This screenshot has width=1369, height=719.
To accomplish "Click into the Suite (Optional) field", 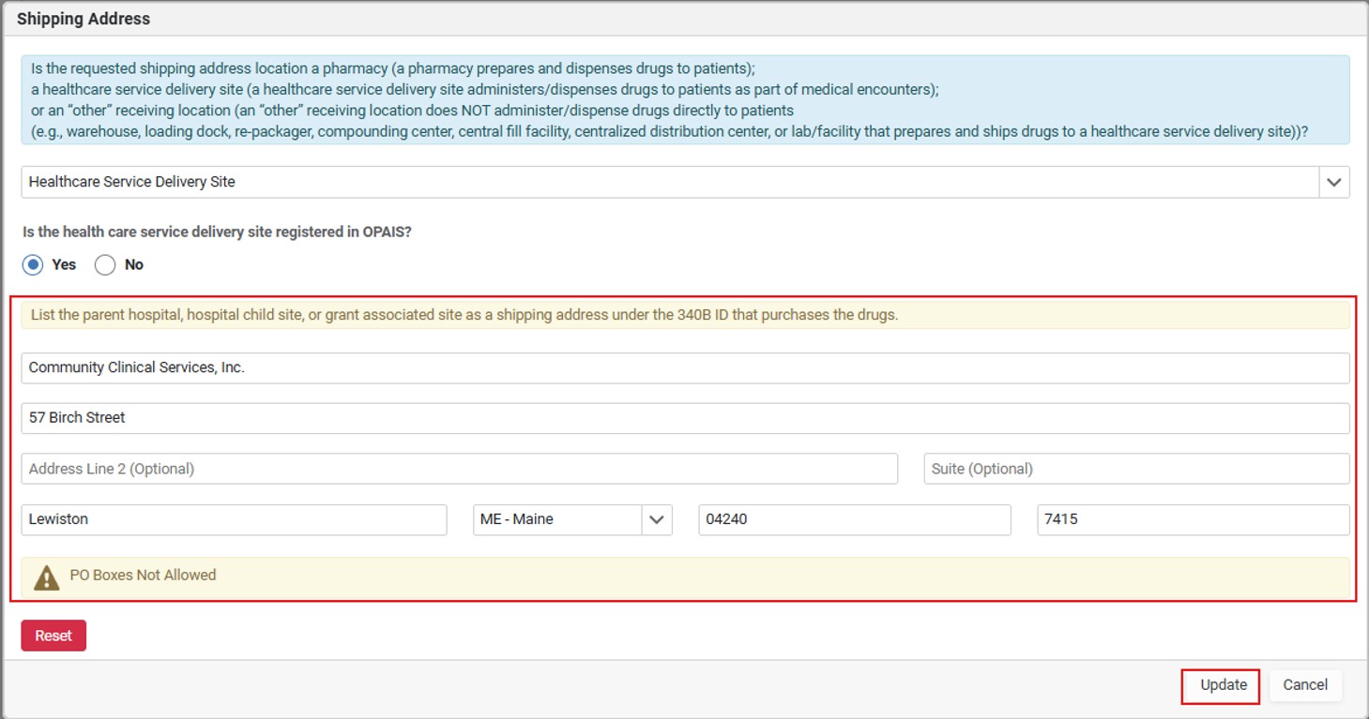I will coord(1136,469).
